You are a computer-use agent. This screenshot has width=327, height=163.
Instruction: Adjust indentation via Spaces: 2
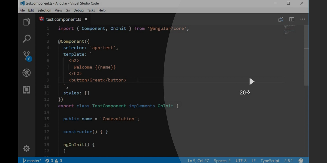click(x=222, y=160)
